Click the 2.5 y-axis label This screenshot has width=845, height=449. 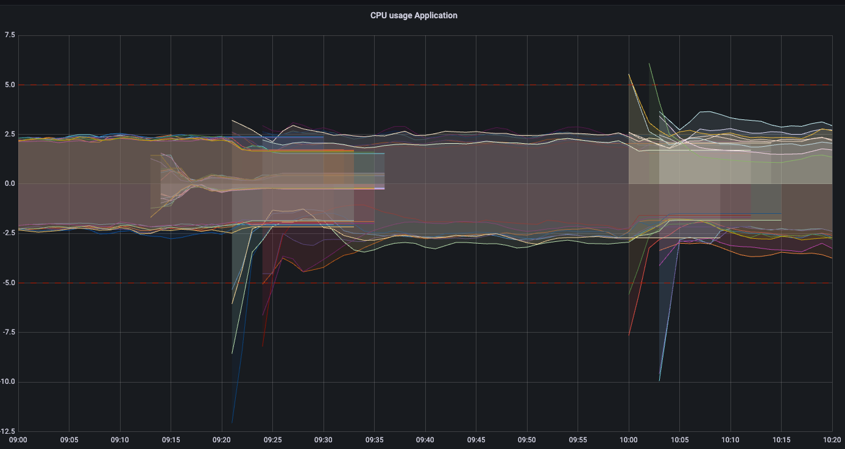point(10,134)
